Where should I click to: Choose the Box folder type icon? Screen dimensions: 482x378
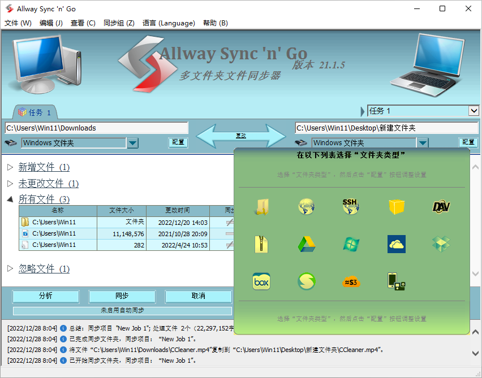[x=261, y=281]
